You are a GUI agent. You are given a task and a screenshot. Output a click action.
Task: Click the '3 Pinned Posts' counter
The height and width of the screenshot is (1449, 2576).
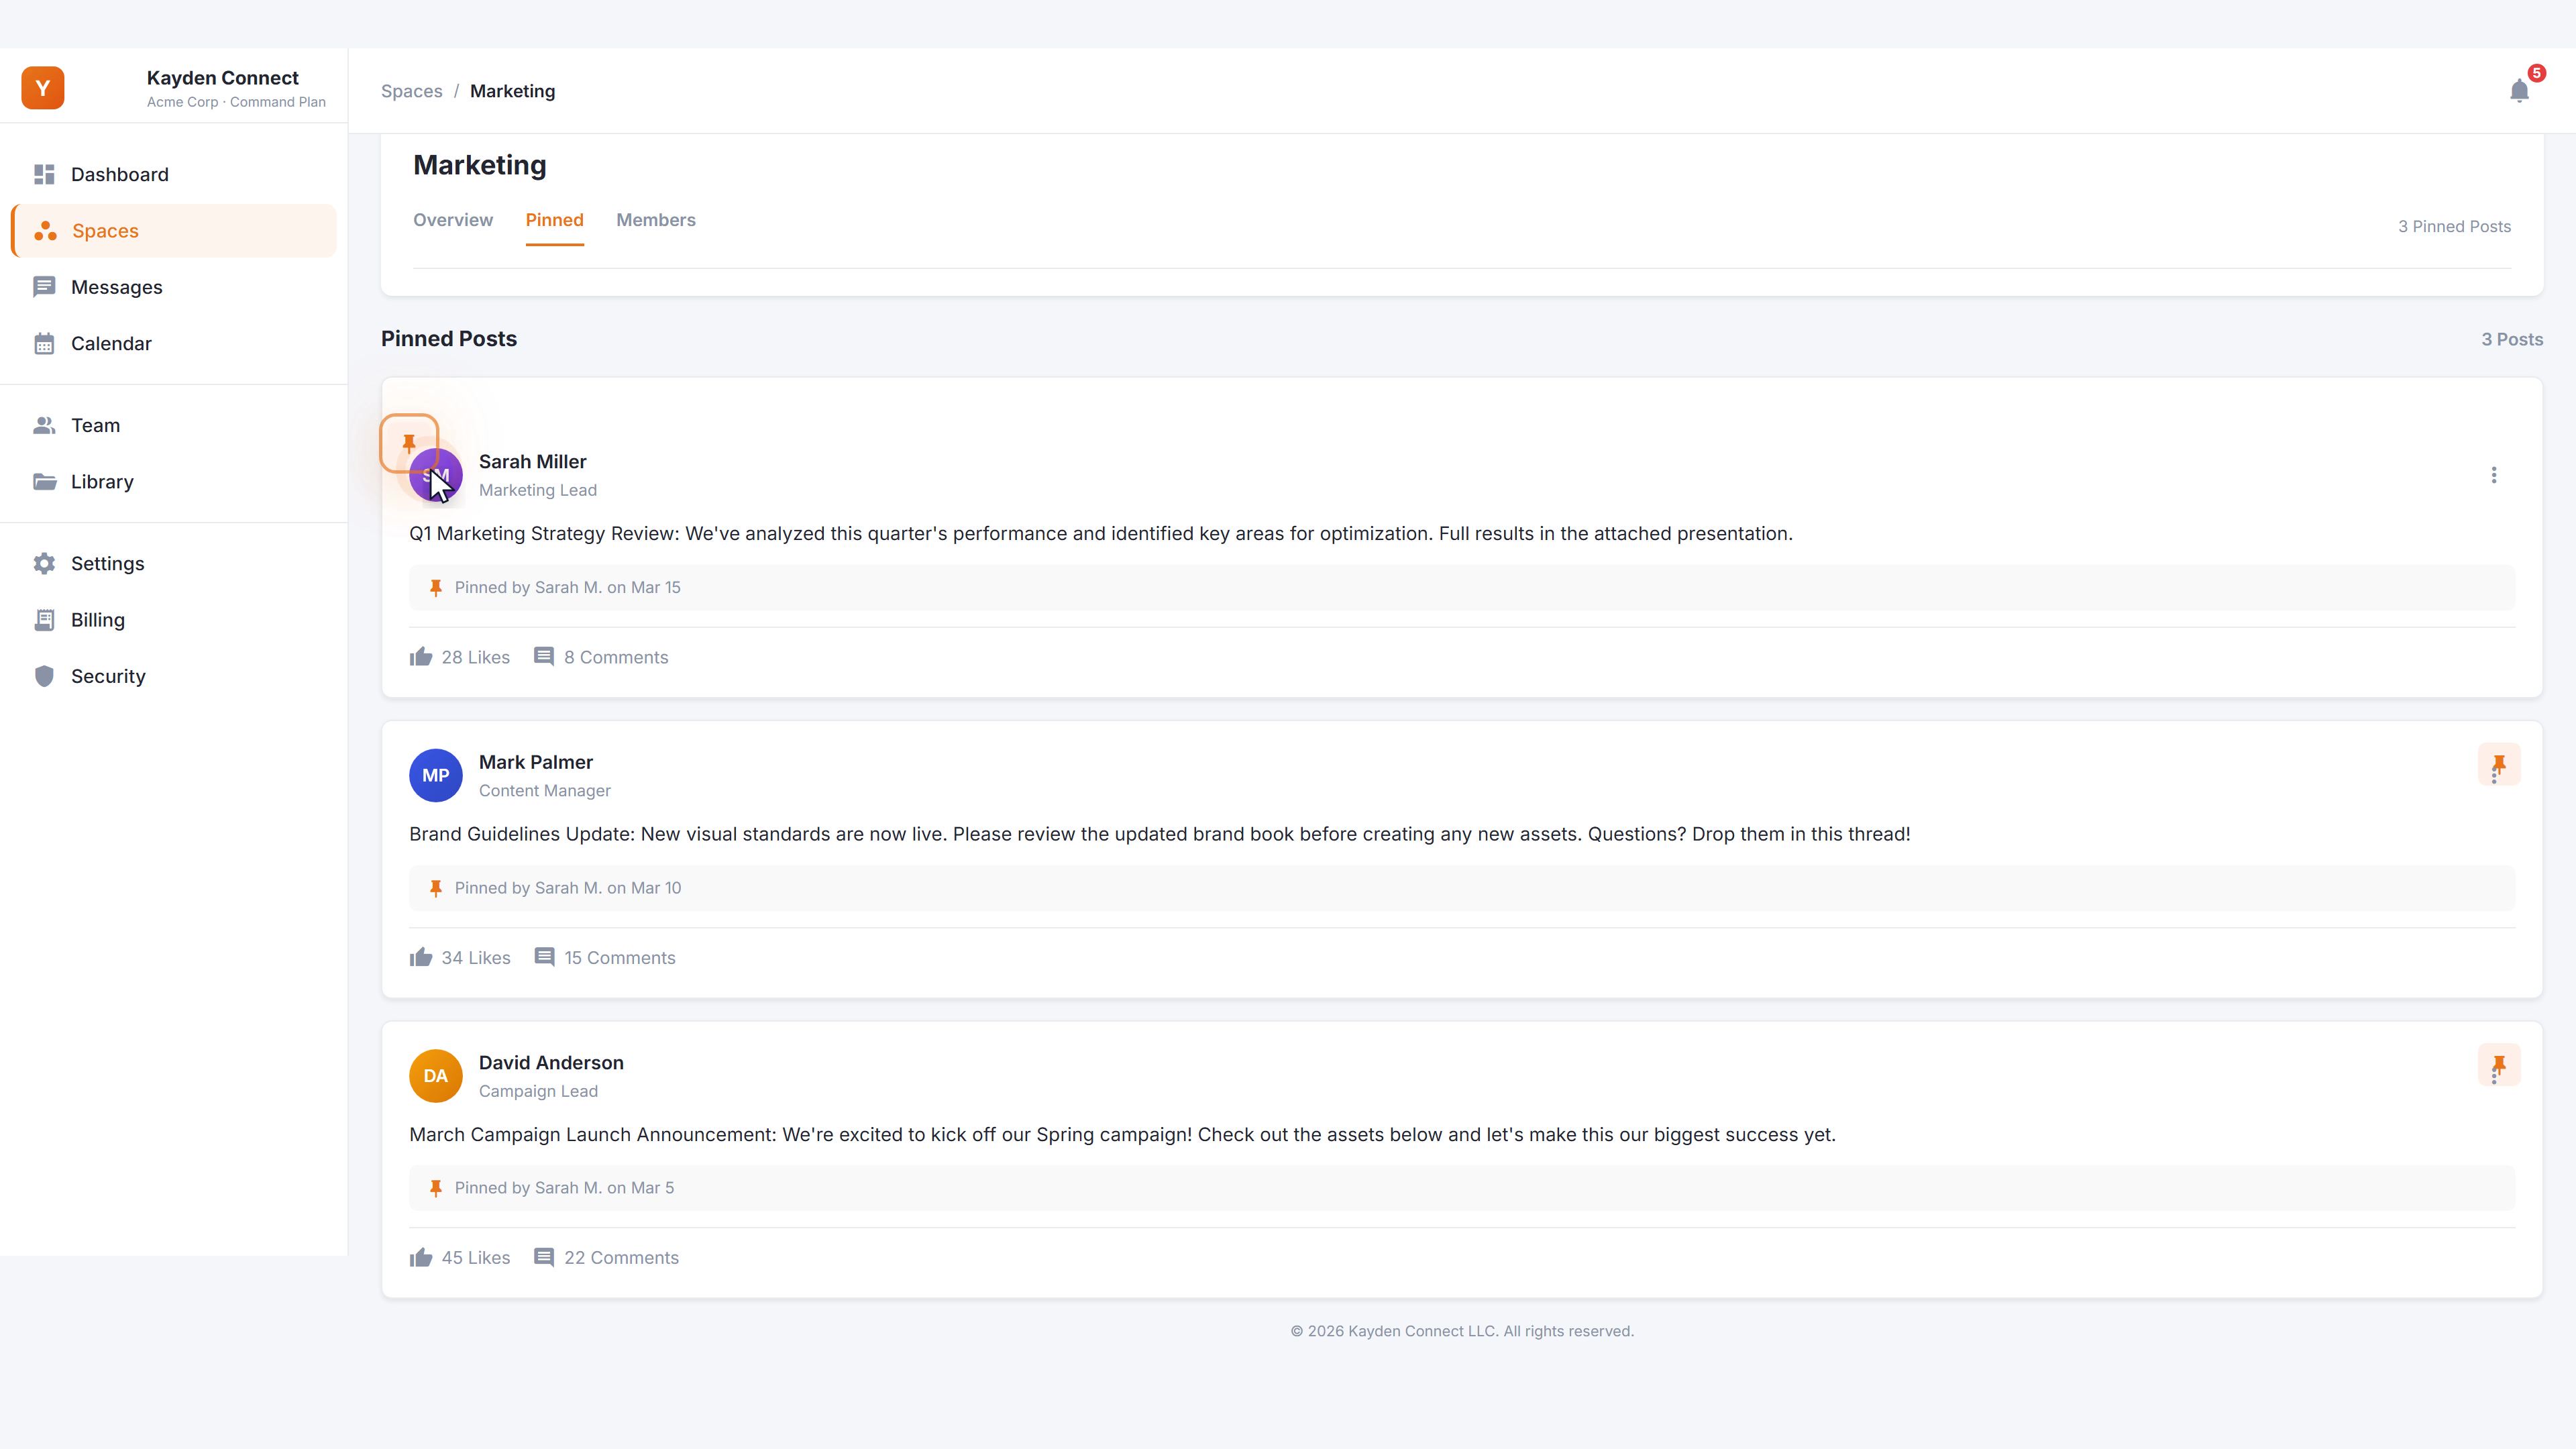[x=2454, y=227]
